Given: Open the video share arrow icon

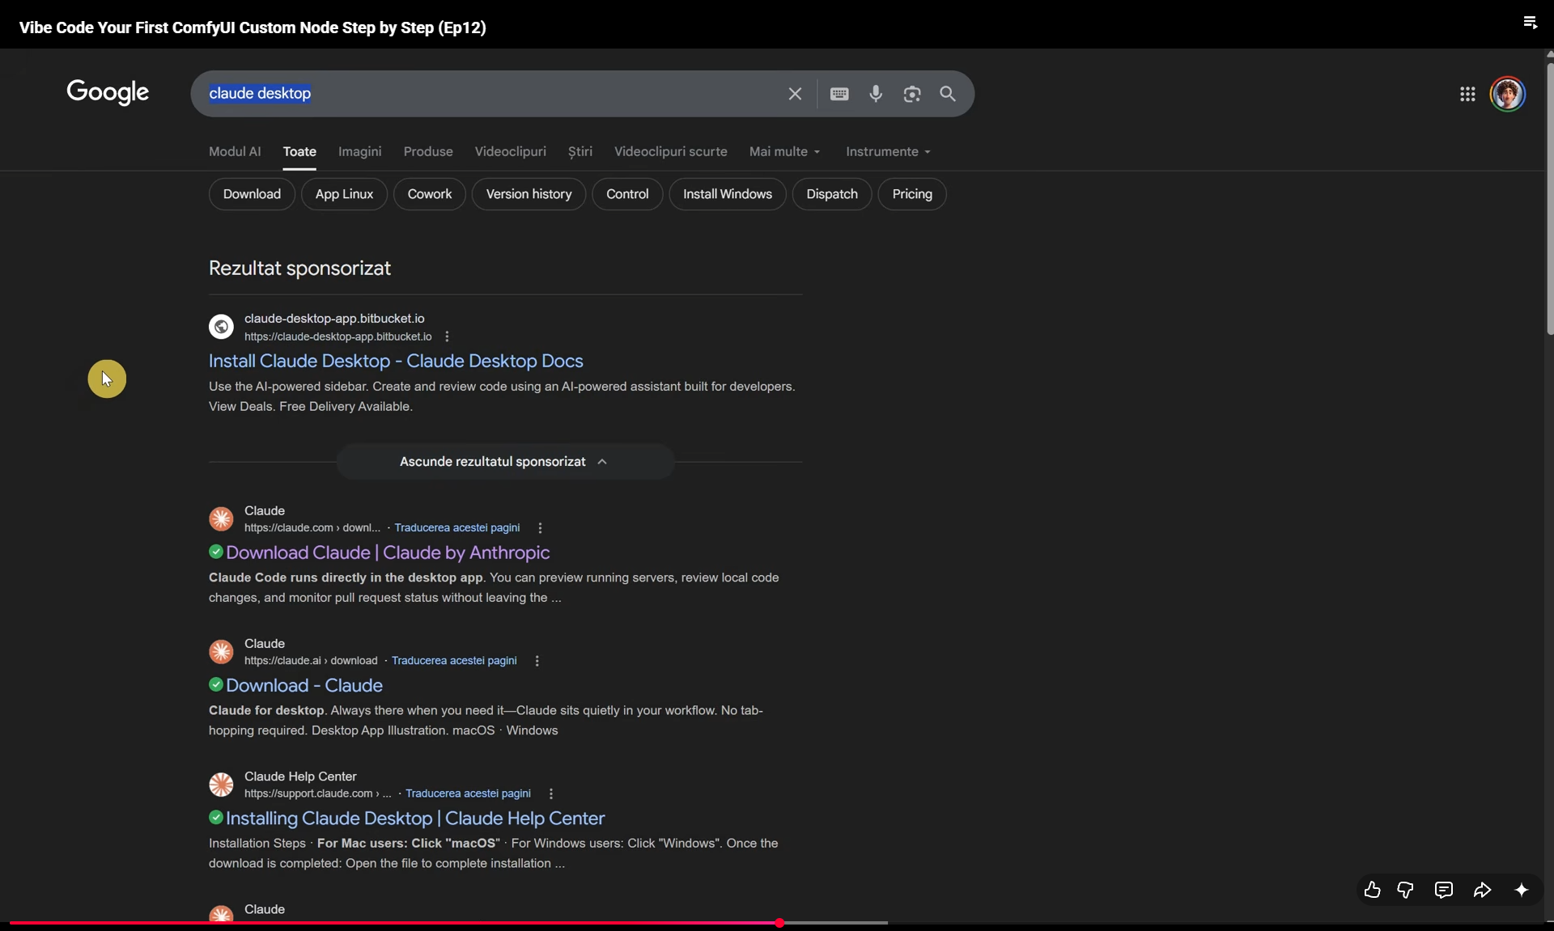Looking at the screenshot, I should click(1482, 890).
